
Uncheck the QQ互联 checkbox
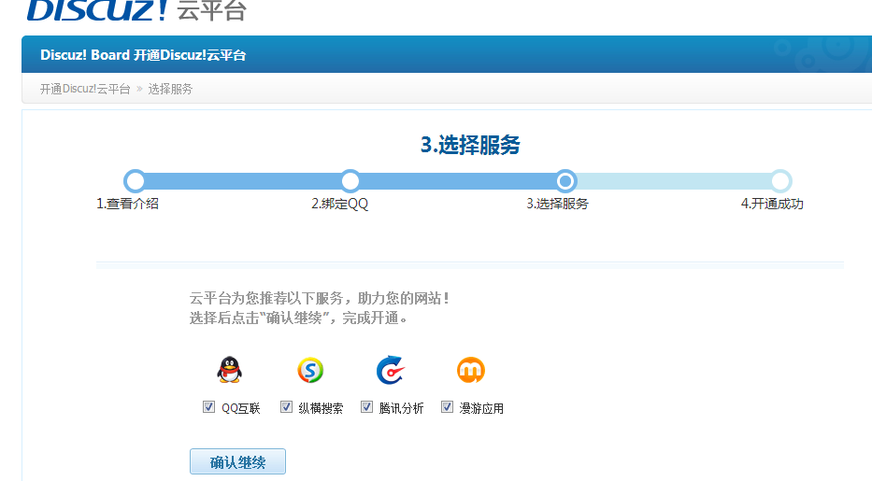(208, 407)
